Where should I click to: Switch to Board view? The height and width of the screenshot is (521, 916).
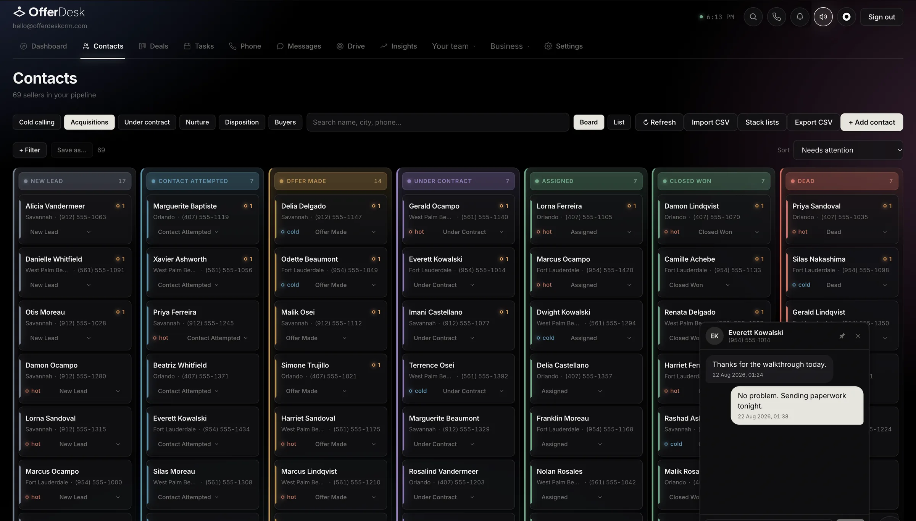pyautogui.click(x=589, y=122)
